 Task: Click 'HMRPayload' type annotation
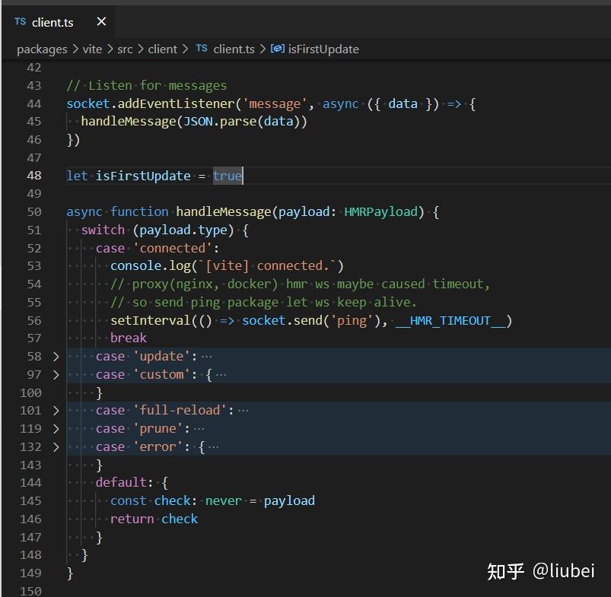pyautogui.click(x=380, y=212)
